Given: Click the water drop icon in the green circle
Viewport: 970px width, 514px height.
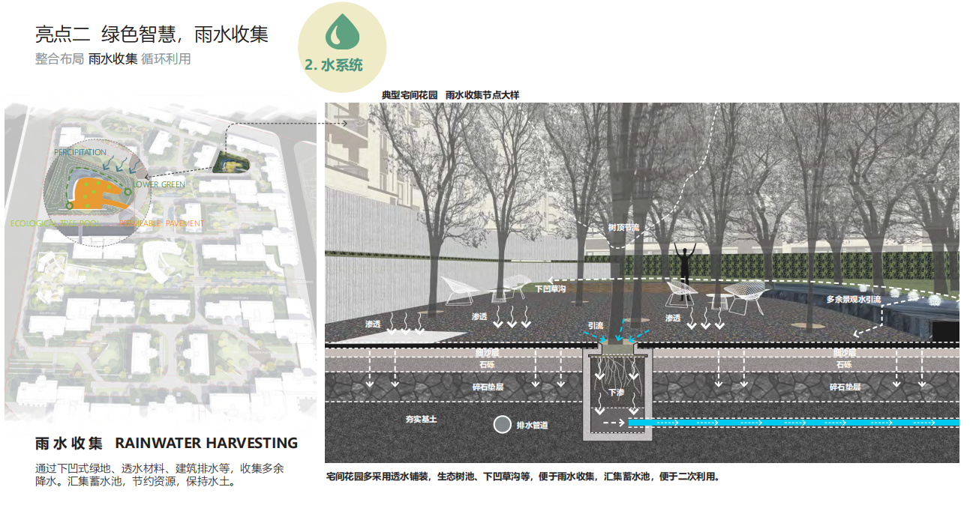Looking at the screenshot, I should coord(341,32).
